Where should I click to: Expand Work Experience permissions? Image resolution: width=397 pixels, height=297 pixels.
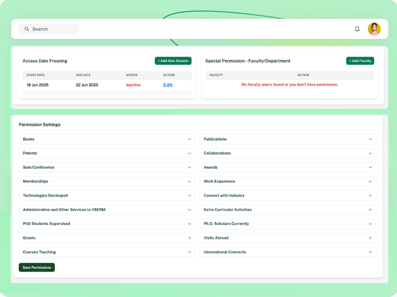click(x=288, y=182)
